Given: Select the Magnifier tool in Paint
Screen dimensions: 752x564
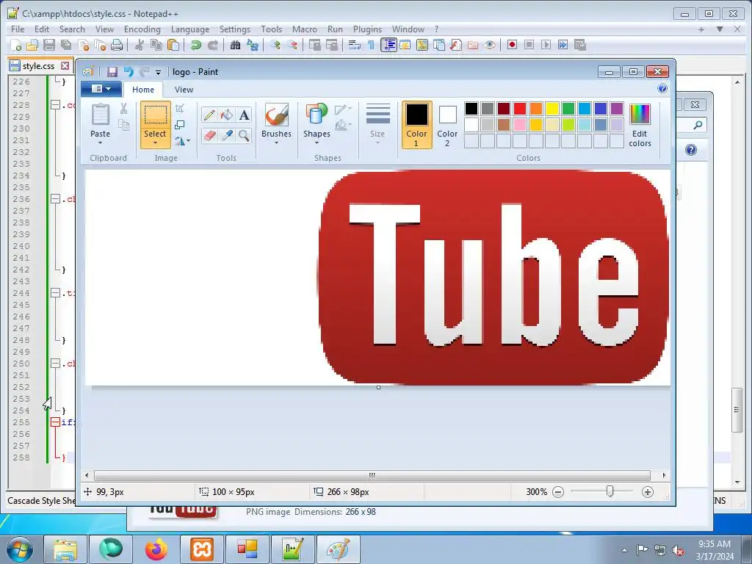Looking at the screenshot, I should click(x=244, y=136).
